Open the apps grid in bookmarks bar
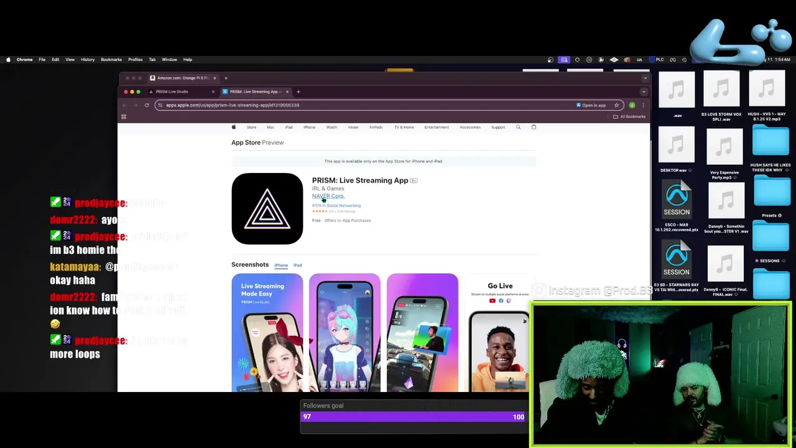 click(124, 116)
